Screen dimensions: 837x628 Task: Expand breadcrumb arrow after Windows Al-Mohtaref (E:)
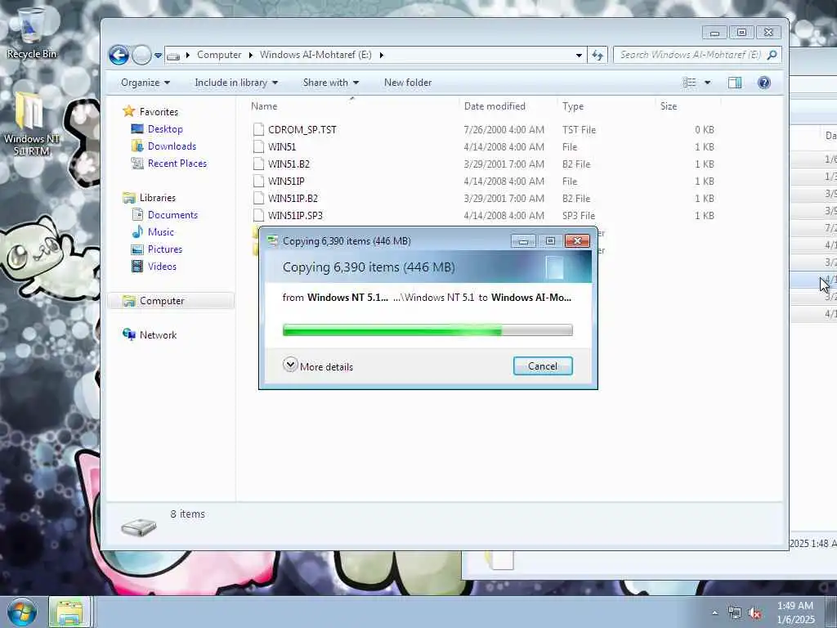(381, 55)
